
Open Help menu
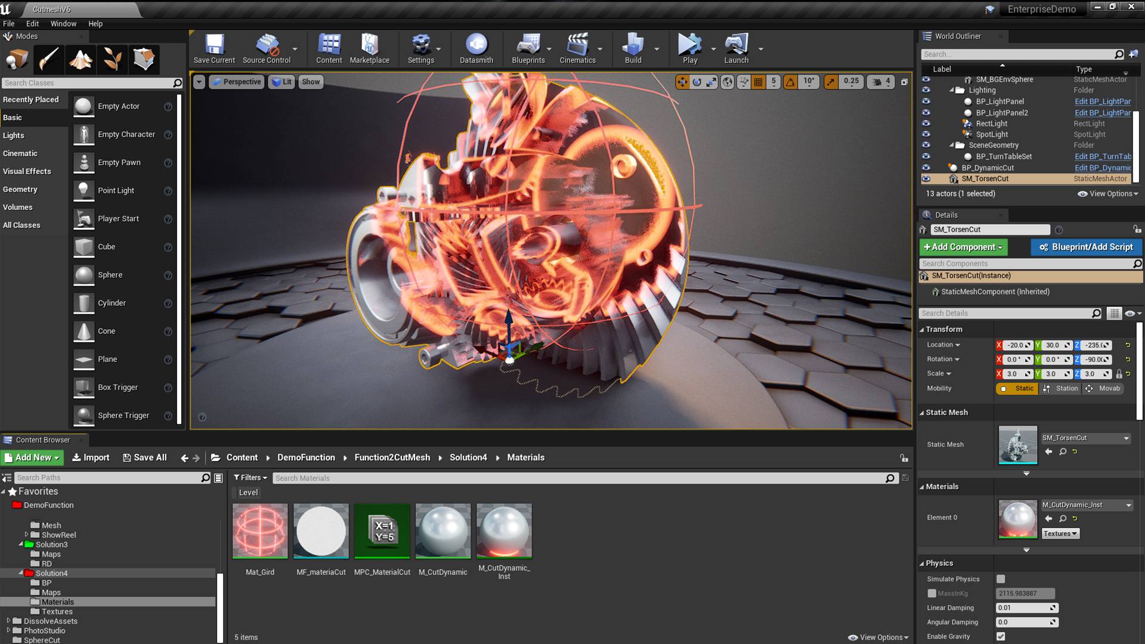95,24
